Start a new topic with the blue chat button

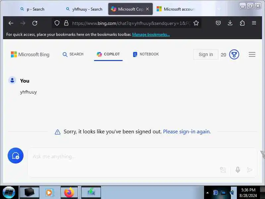click(x=16, y=156)
